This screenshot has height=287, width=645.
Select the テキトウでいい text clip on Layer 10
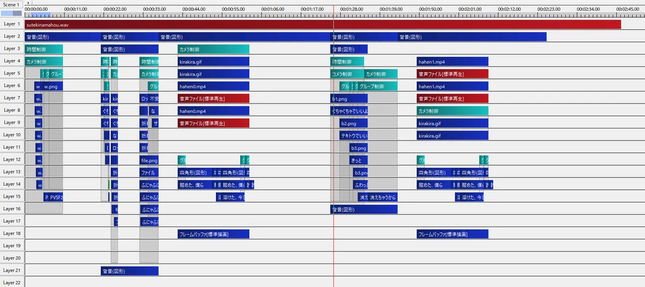click(x=354, y=136)
